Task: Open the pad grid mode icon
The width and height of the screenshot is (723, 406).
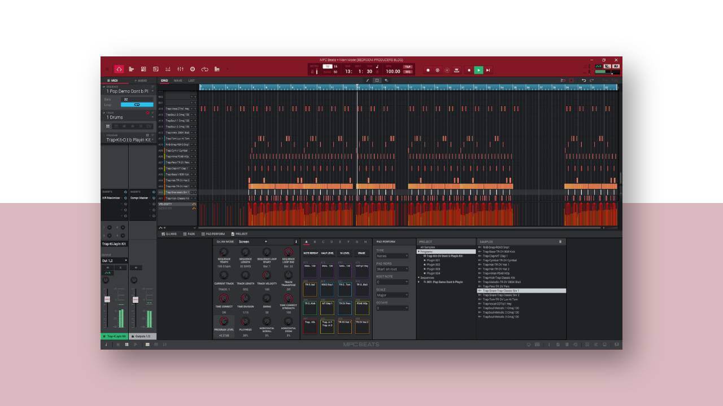Action: coord(143,69)
